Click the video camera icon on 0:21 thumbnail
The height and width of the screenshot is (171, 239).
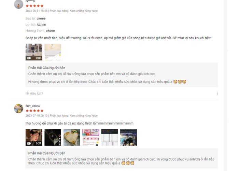point(29,143)
